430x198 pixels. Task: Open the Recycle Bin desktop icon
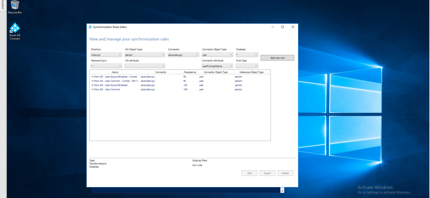(x=15, y=7)
